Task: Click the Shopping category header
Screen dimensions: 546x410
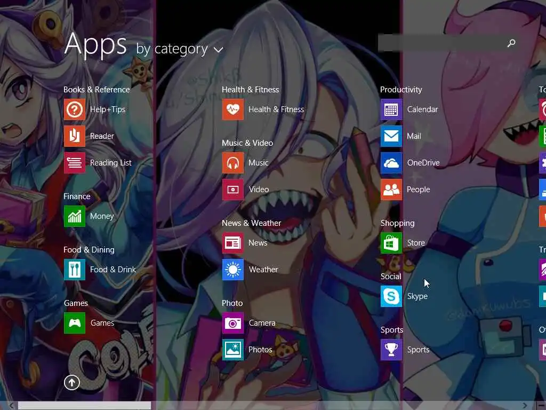Action: coord(397,223)
